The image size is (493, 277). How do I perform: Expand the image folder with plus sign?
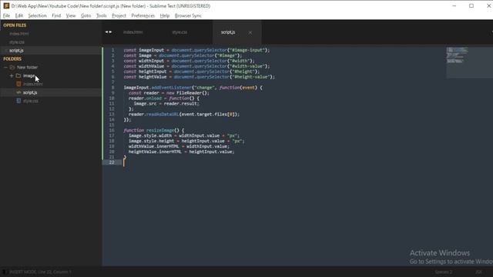pyautogui.click(x=12, y=75)
